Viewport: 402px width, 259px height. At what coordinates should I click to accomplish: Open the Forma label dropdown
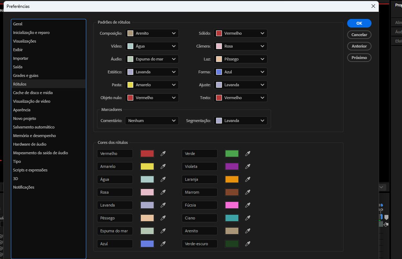click(x=241, y=72)
